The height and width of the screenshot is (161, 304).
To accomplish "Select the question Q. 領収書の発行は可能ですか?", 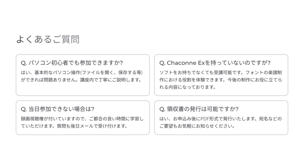I will point(199,109).
